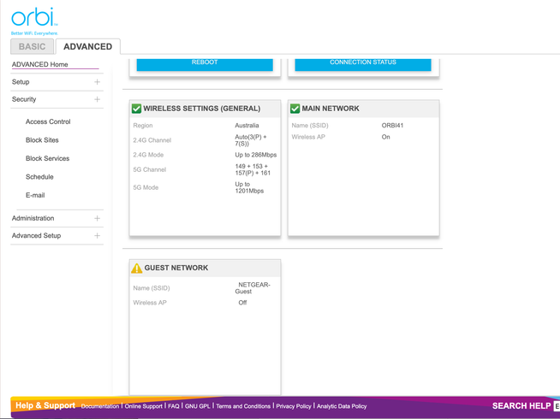The width and height of the screenshot is (560, 419).
Task: Click the SEARCH HELP input field
Action: (x=557, y=406)
